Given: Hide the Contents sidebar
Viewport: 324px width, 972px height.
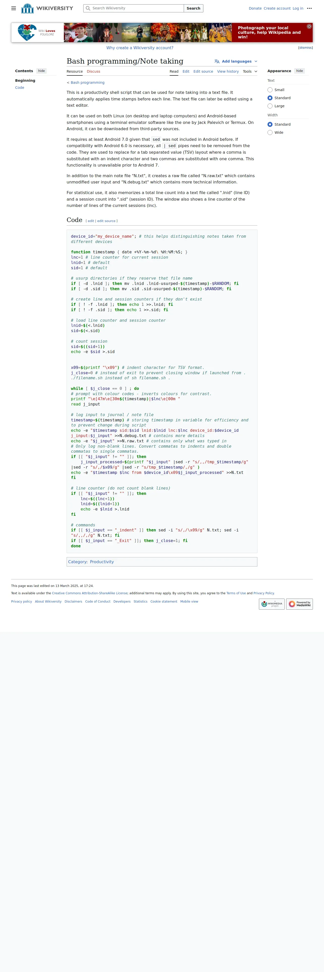Looking at the screenshot, I should [41, 71].
